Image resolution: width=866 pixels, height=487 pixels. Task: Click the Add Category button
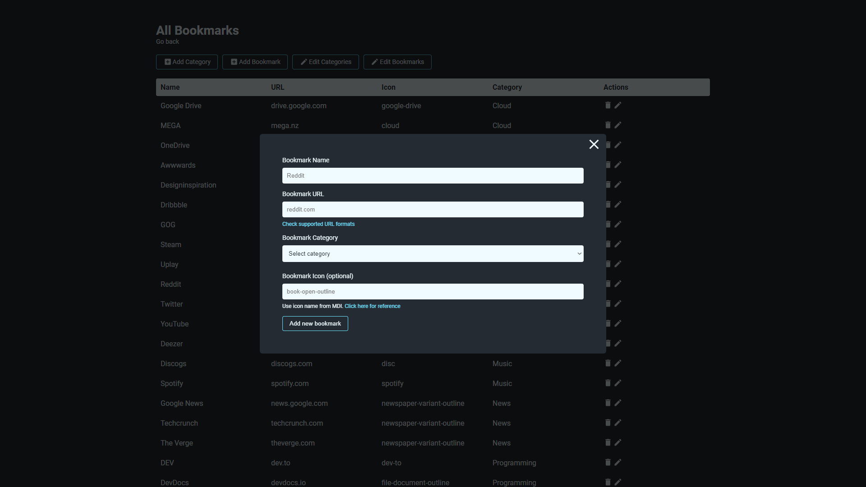point(187,62)
